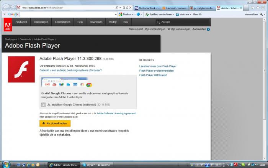Viewport: 268px width, 168px height.
Task: Click the red antivirus icon in the system tray
Action: [x=235, y=165]
